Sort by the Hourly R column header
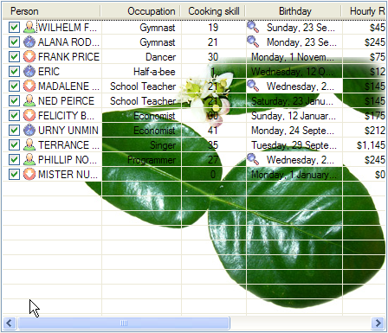 (364, 11)
